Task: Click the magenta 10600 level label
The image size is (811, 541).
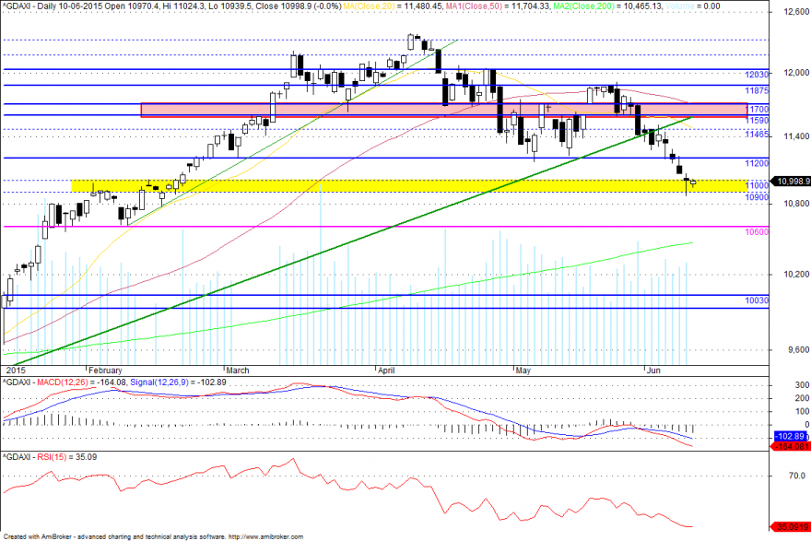Action: click(x=757, y=232)
